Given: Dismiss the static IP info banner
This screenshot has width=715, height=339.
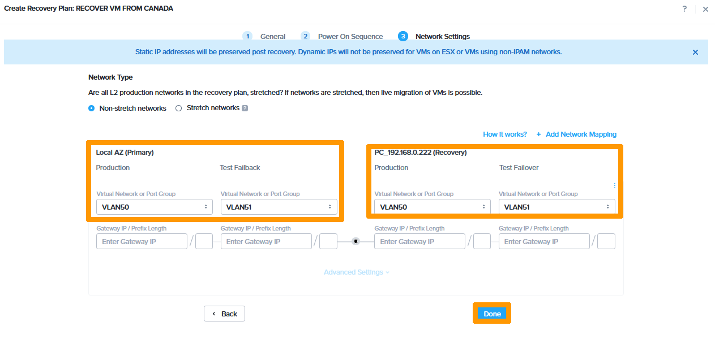Looking at the screenshot, I should pos(695,52).
